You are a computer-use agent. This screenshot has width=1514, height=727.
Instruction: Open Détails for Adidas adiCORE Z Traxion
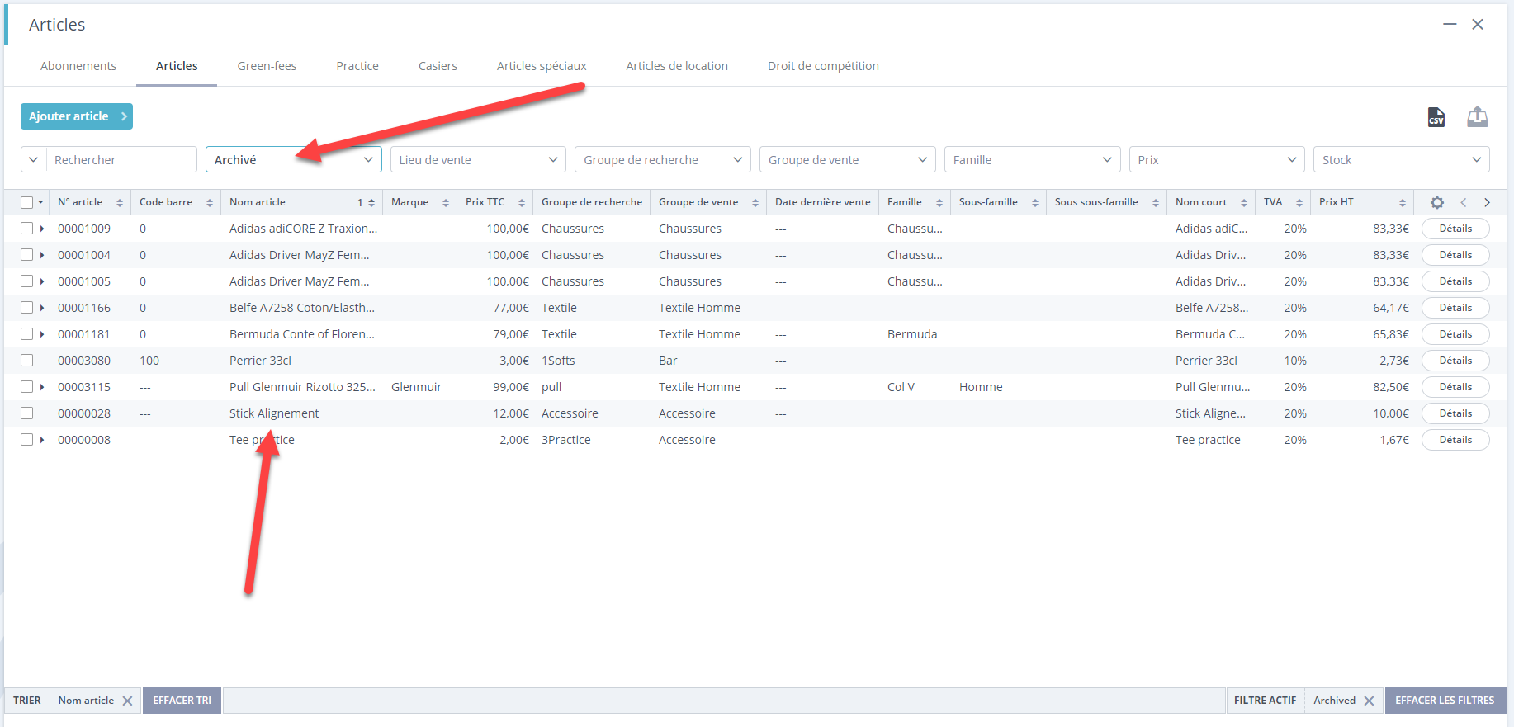1455,229
